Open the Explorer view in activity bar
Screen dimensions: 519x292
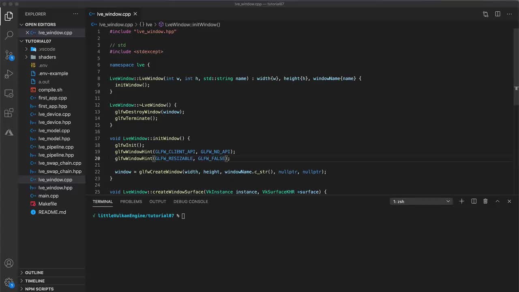9,16
